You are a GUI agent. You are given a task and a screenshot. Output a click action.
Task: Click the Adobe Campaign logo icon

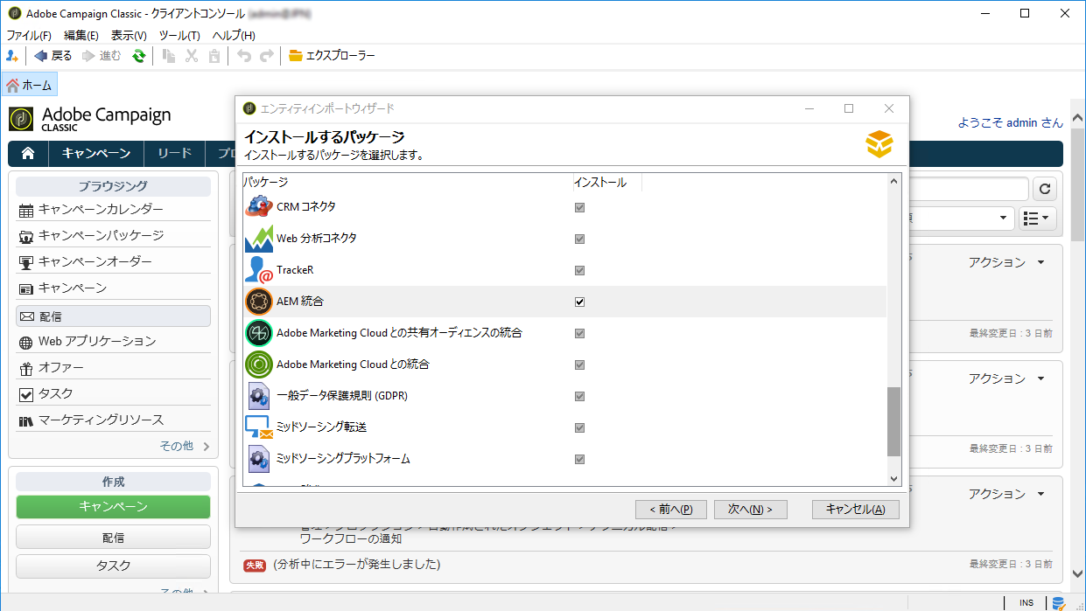coord(22,119)
